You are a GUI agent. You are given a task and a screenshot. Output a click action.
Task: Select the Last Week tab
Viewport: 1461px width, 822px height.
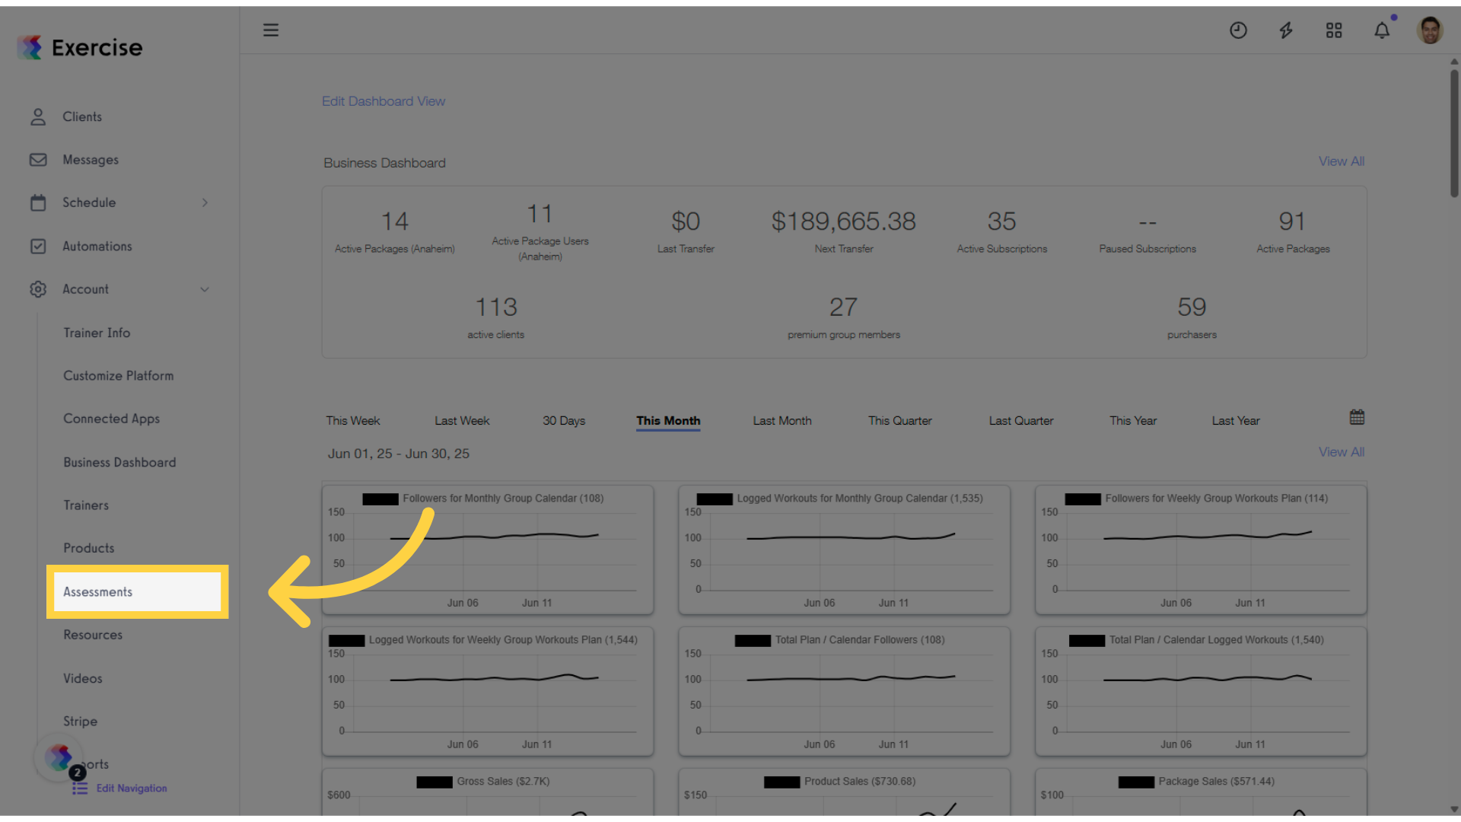point(462,421)
